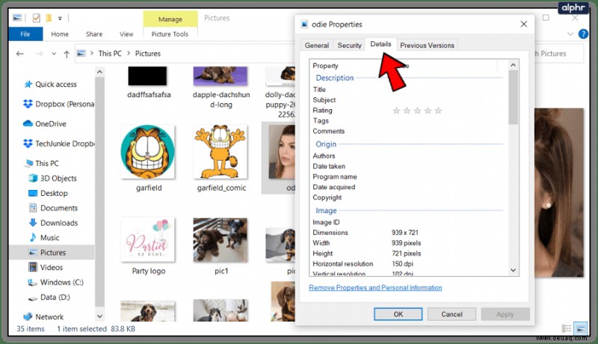Click the Up directory arrow icon
This screenshot has height=344, width=598.
67,54
